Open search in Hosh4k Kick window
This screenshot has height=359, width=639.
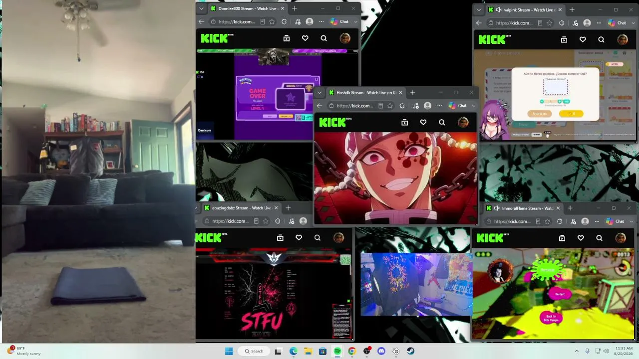tap(442, 122)
